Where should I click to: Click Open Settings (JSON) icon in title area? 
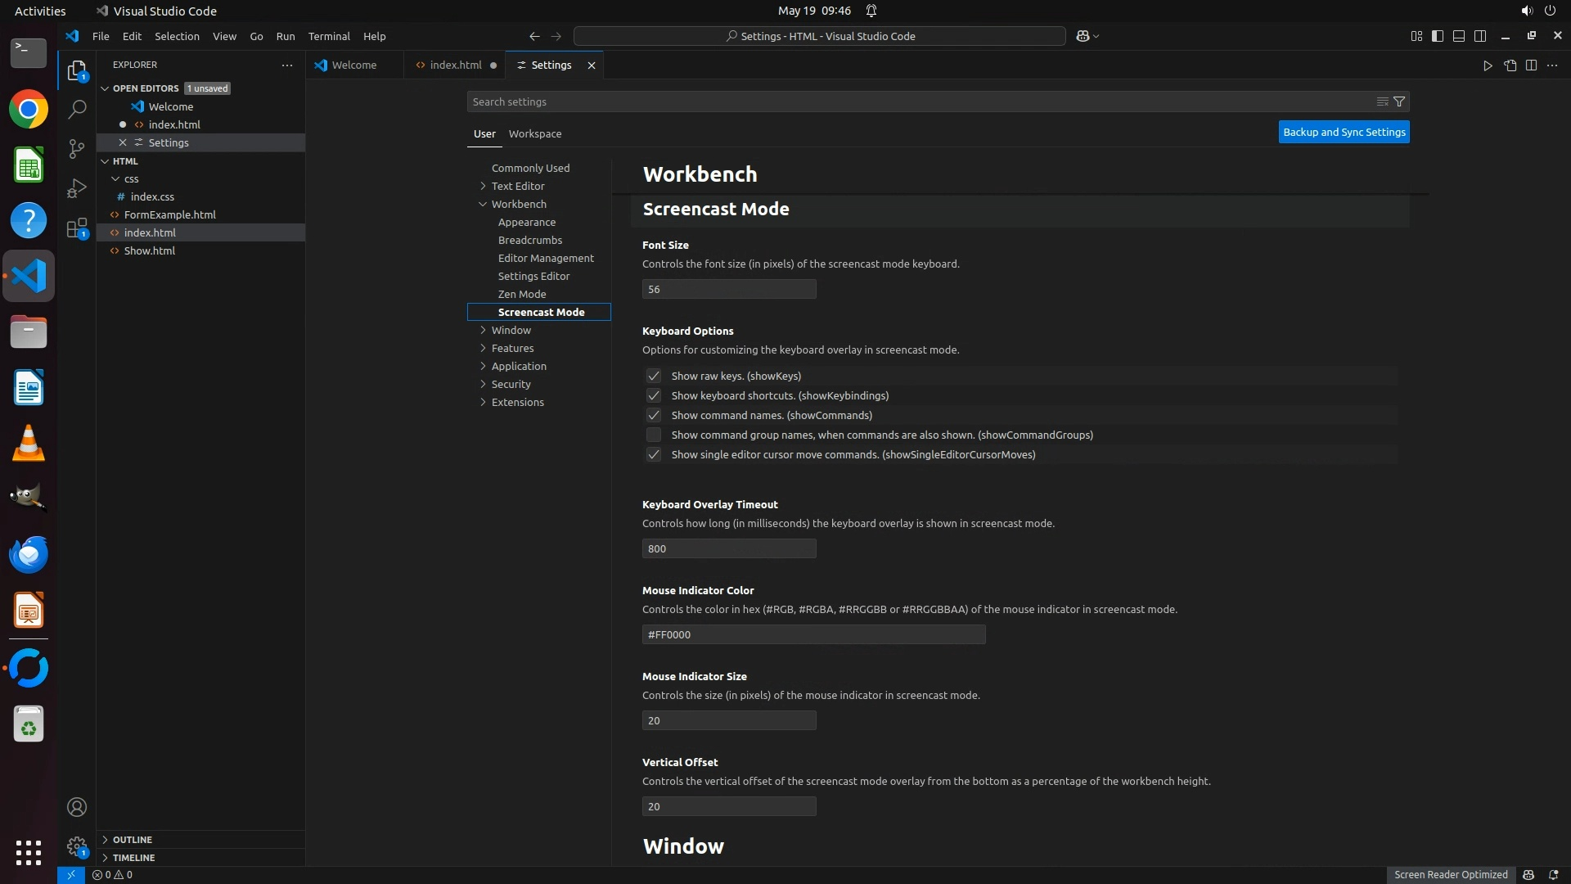tap(1510, 65)
